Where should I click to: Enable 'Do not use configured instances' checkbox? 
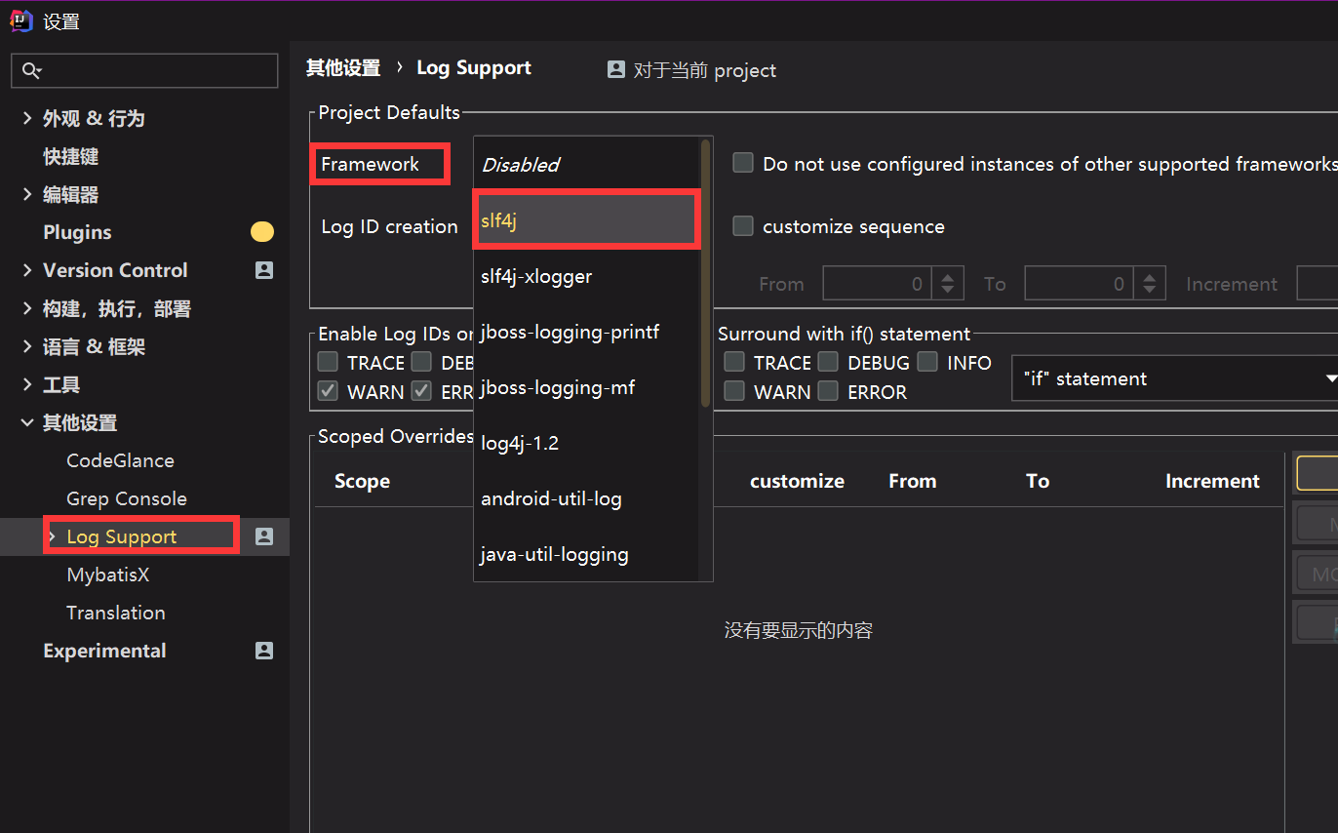[x=743, y=163]
